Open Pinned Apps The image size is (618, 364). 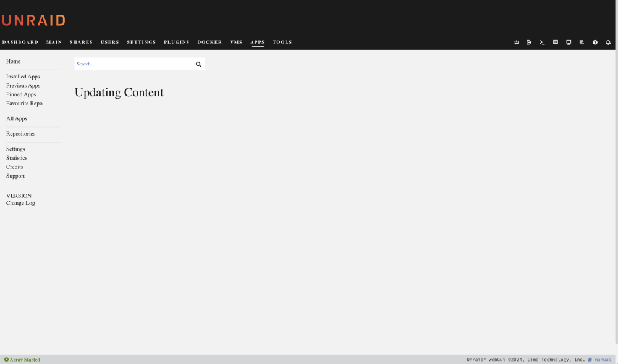pyautogui.click(x=21, y=94)
